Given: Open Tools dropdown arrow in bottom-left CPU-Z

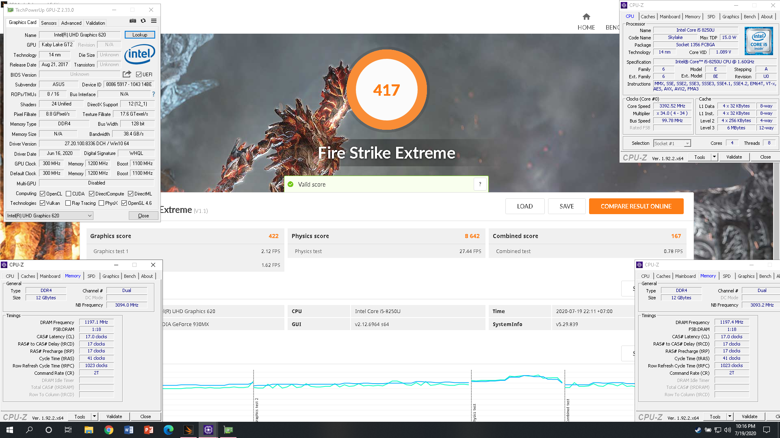Looking at the screenshot, I should click(x=94, y=417).
